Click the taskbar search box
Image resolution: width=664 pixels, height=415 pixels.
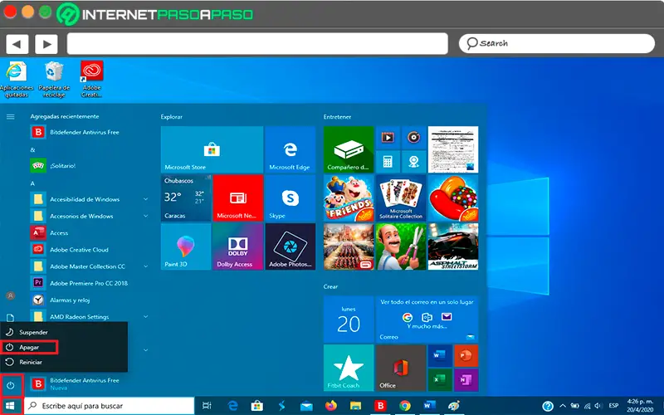pyautogui.click(x=110, y=406)
